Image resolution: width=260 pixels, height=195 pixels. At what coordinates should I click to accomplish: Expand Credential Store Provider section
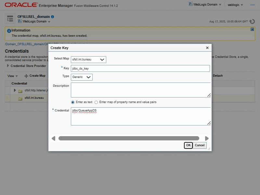click(x=8, y=66)
